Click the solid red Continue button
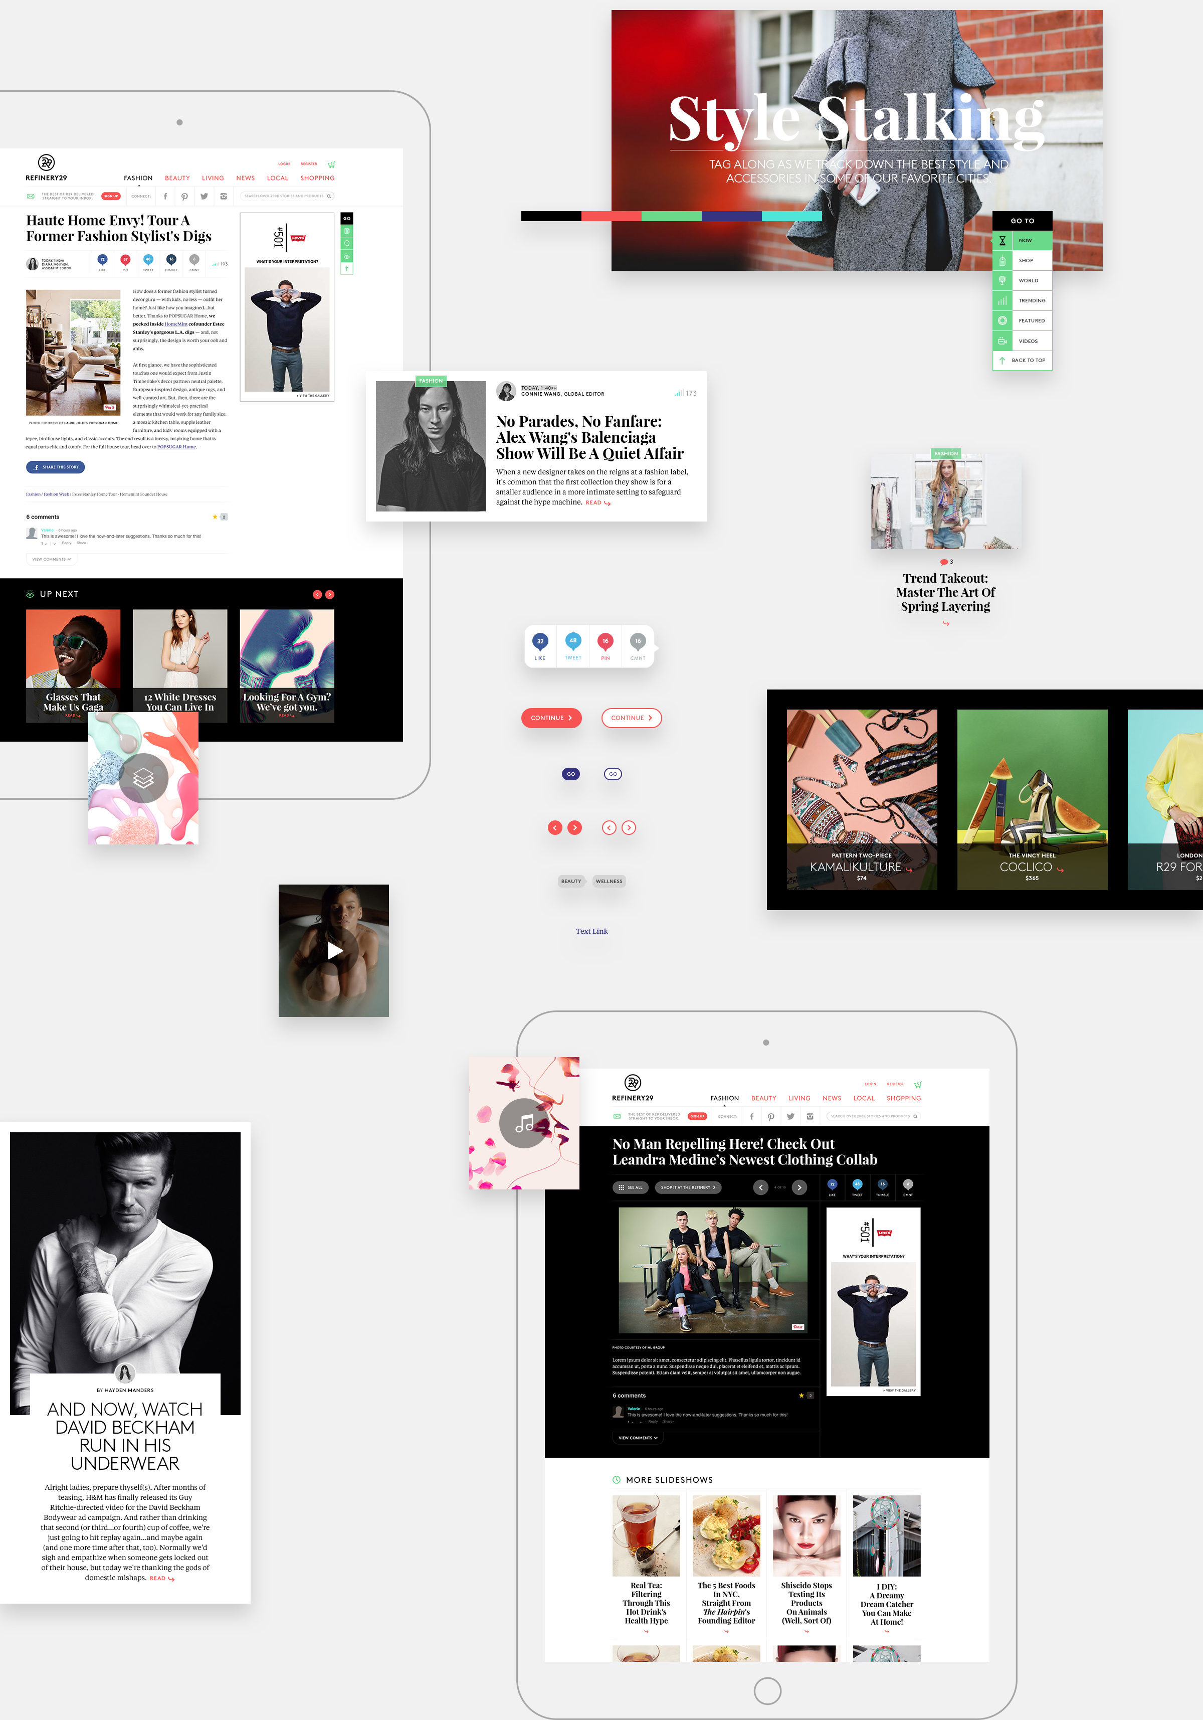The image size is (1203, 1720). [x=551, y=718]
